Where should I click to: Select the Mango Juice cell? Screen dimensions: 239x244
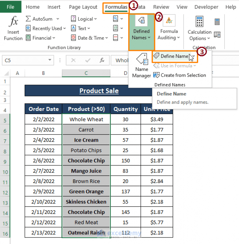tap(86, 171)
